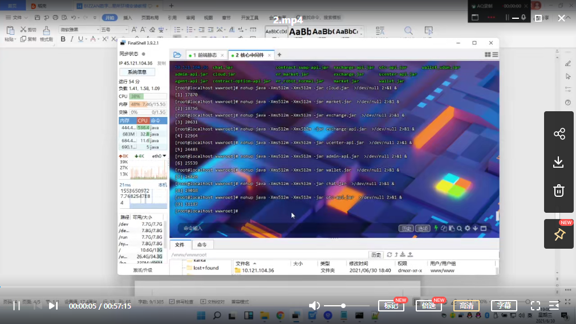The height and width of the screenshot is (324, 576).
Task: Delete the video using trash icon
Action: click(559, 191)
